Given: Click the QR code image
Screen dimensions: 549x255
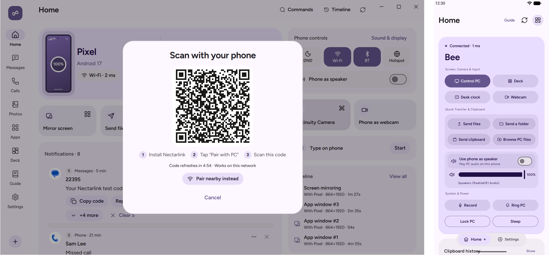Looking at the screenshot, I should pyautogui.click(x=213, y=106).
